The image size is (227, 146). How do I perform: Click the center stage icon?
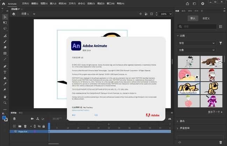coord(140,14)
